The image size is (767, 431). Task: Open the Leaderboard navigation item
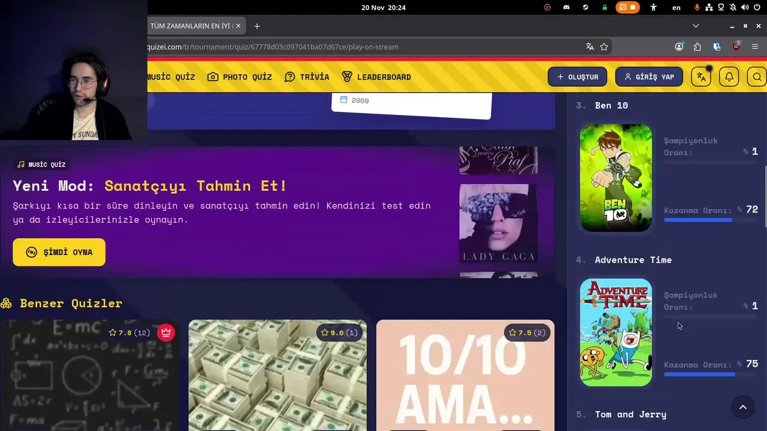click(376, 77)
